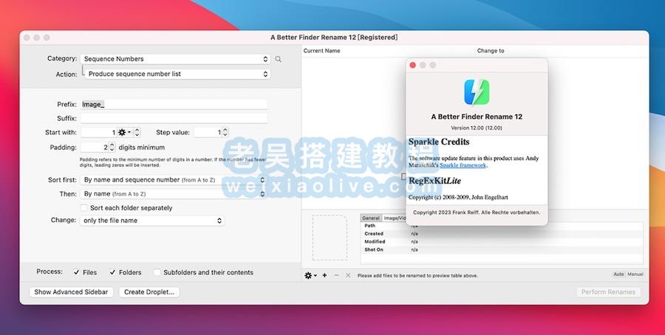This screenshot has width=665, height=335.
Task: Click Show Advanced Sidebar button
Action: pos(71,291)
